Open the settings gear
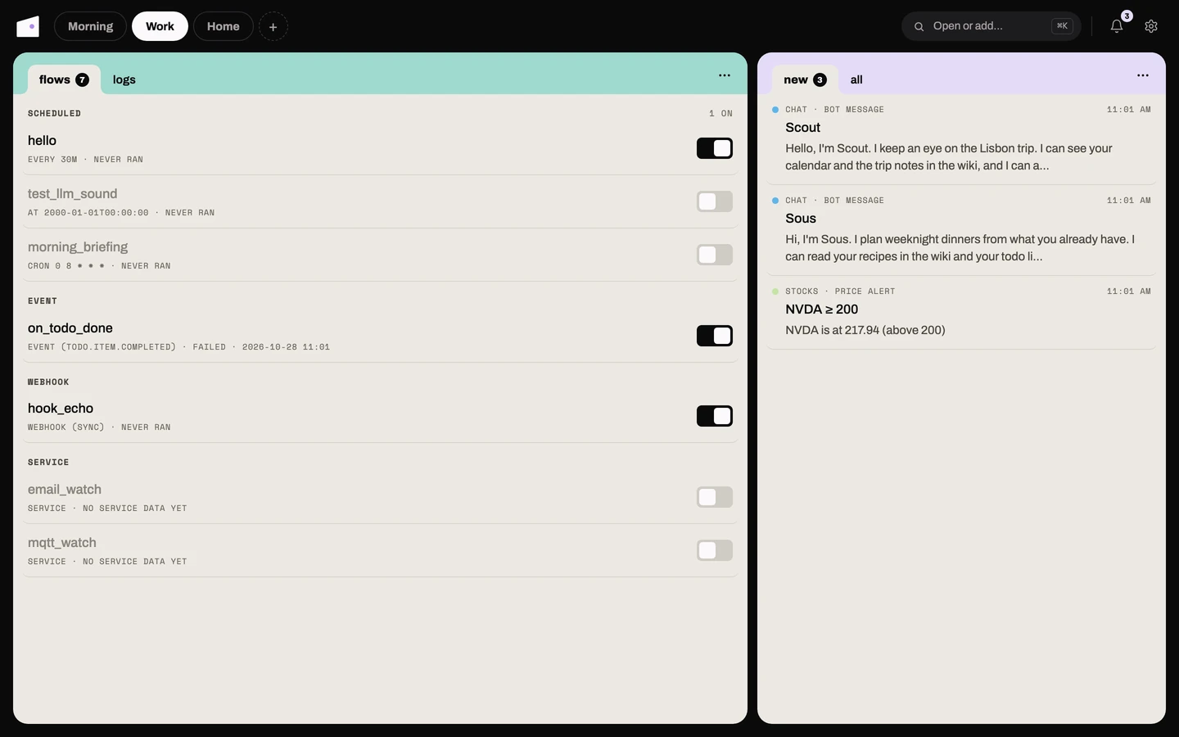 tap(1151, 26)
